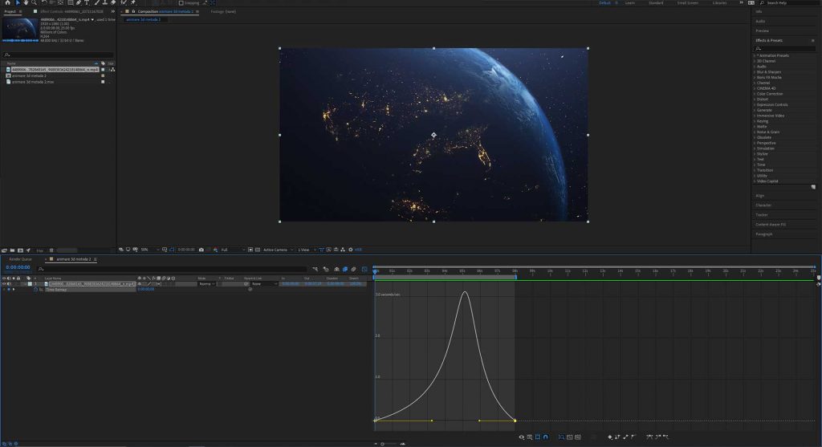822x447 pixels.
Task: Open the 50% magnification dropdown
Action: point(150,250)
